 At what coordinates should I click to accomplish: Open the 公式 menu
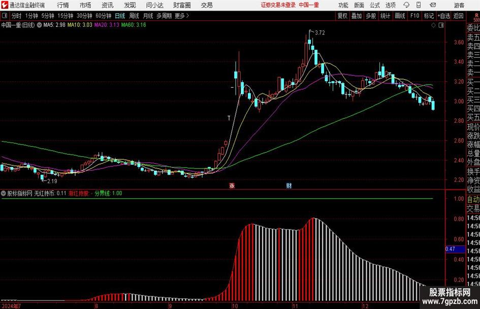point(375,5)
